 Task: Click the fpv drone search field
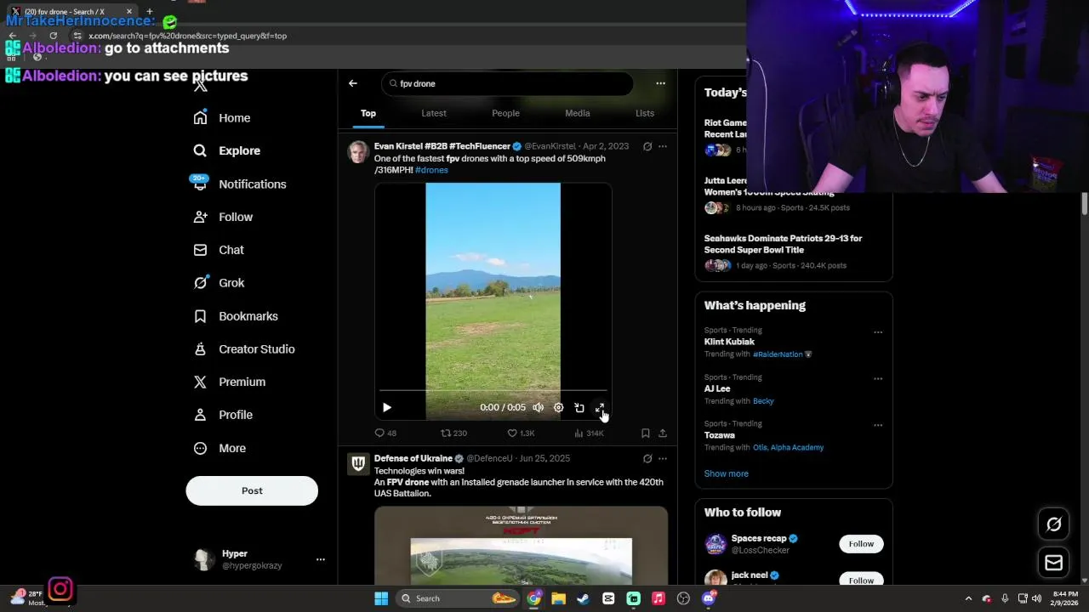tap(508, 83)
